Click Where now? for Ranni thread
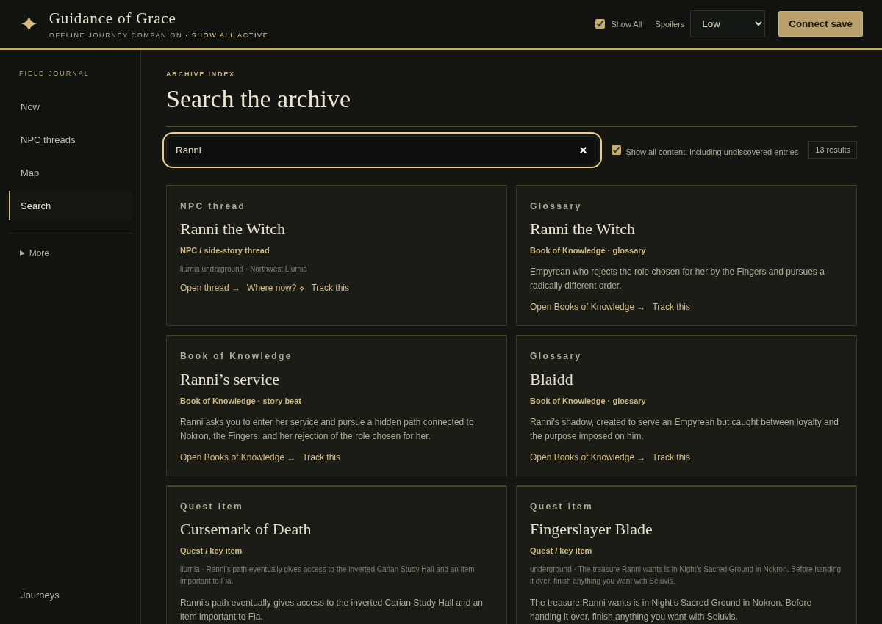Image resolution: width=882 pixels, height=624 pixels. pyautogui.click(x=276, y=288)
